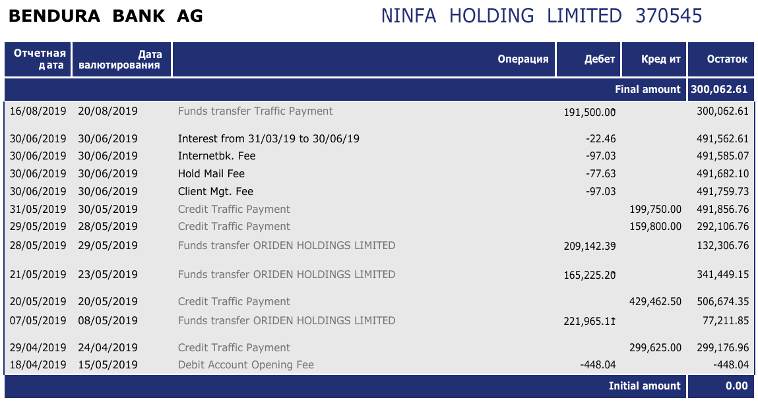The width and height of the screenshot is (758, 402).
Task: Select the Дебет column header
Action: tap(599, 59)
